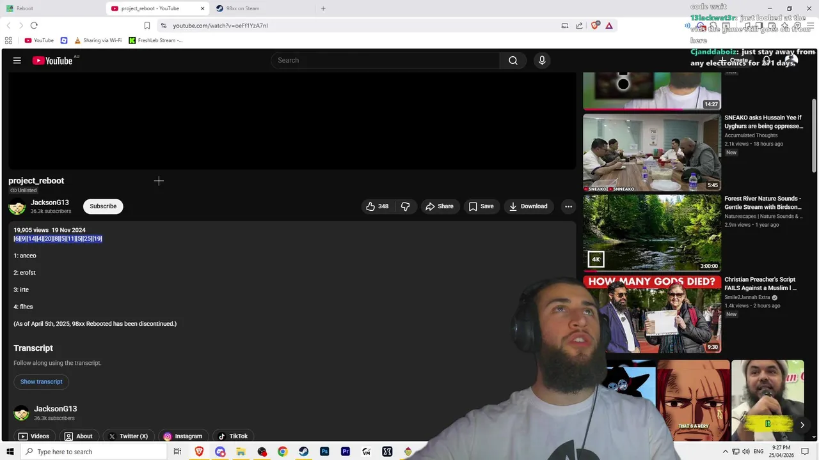Image resolution: width=819 pixels, height=460 pixels.
Task: Click the address bar share icon
Action: click(x=579, y=26)
